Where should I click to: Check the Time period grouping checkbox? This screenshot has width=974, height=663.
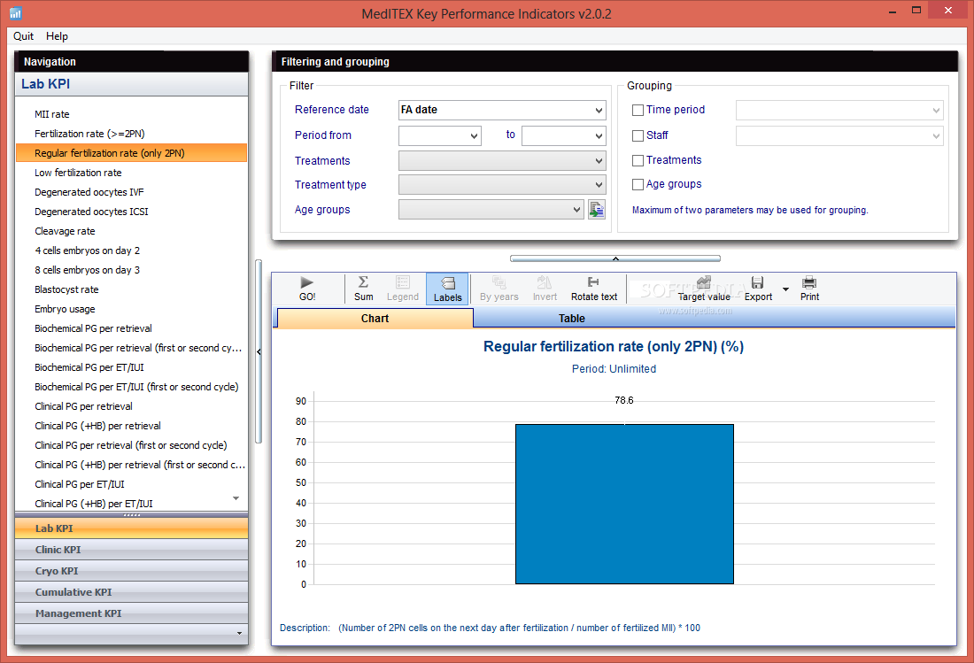point(638,110)
